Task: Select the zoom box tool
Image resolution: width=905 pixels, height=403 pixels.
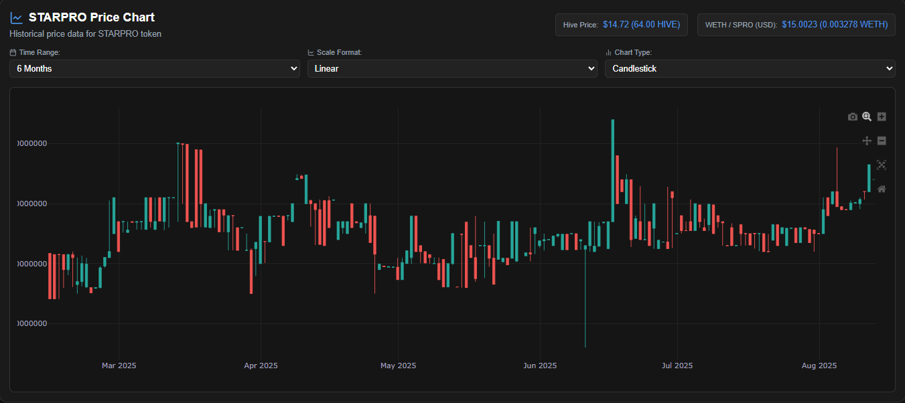Action: [x=867, y=116]
